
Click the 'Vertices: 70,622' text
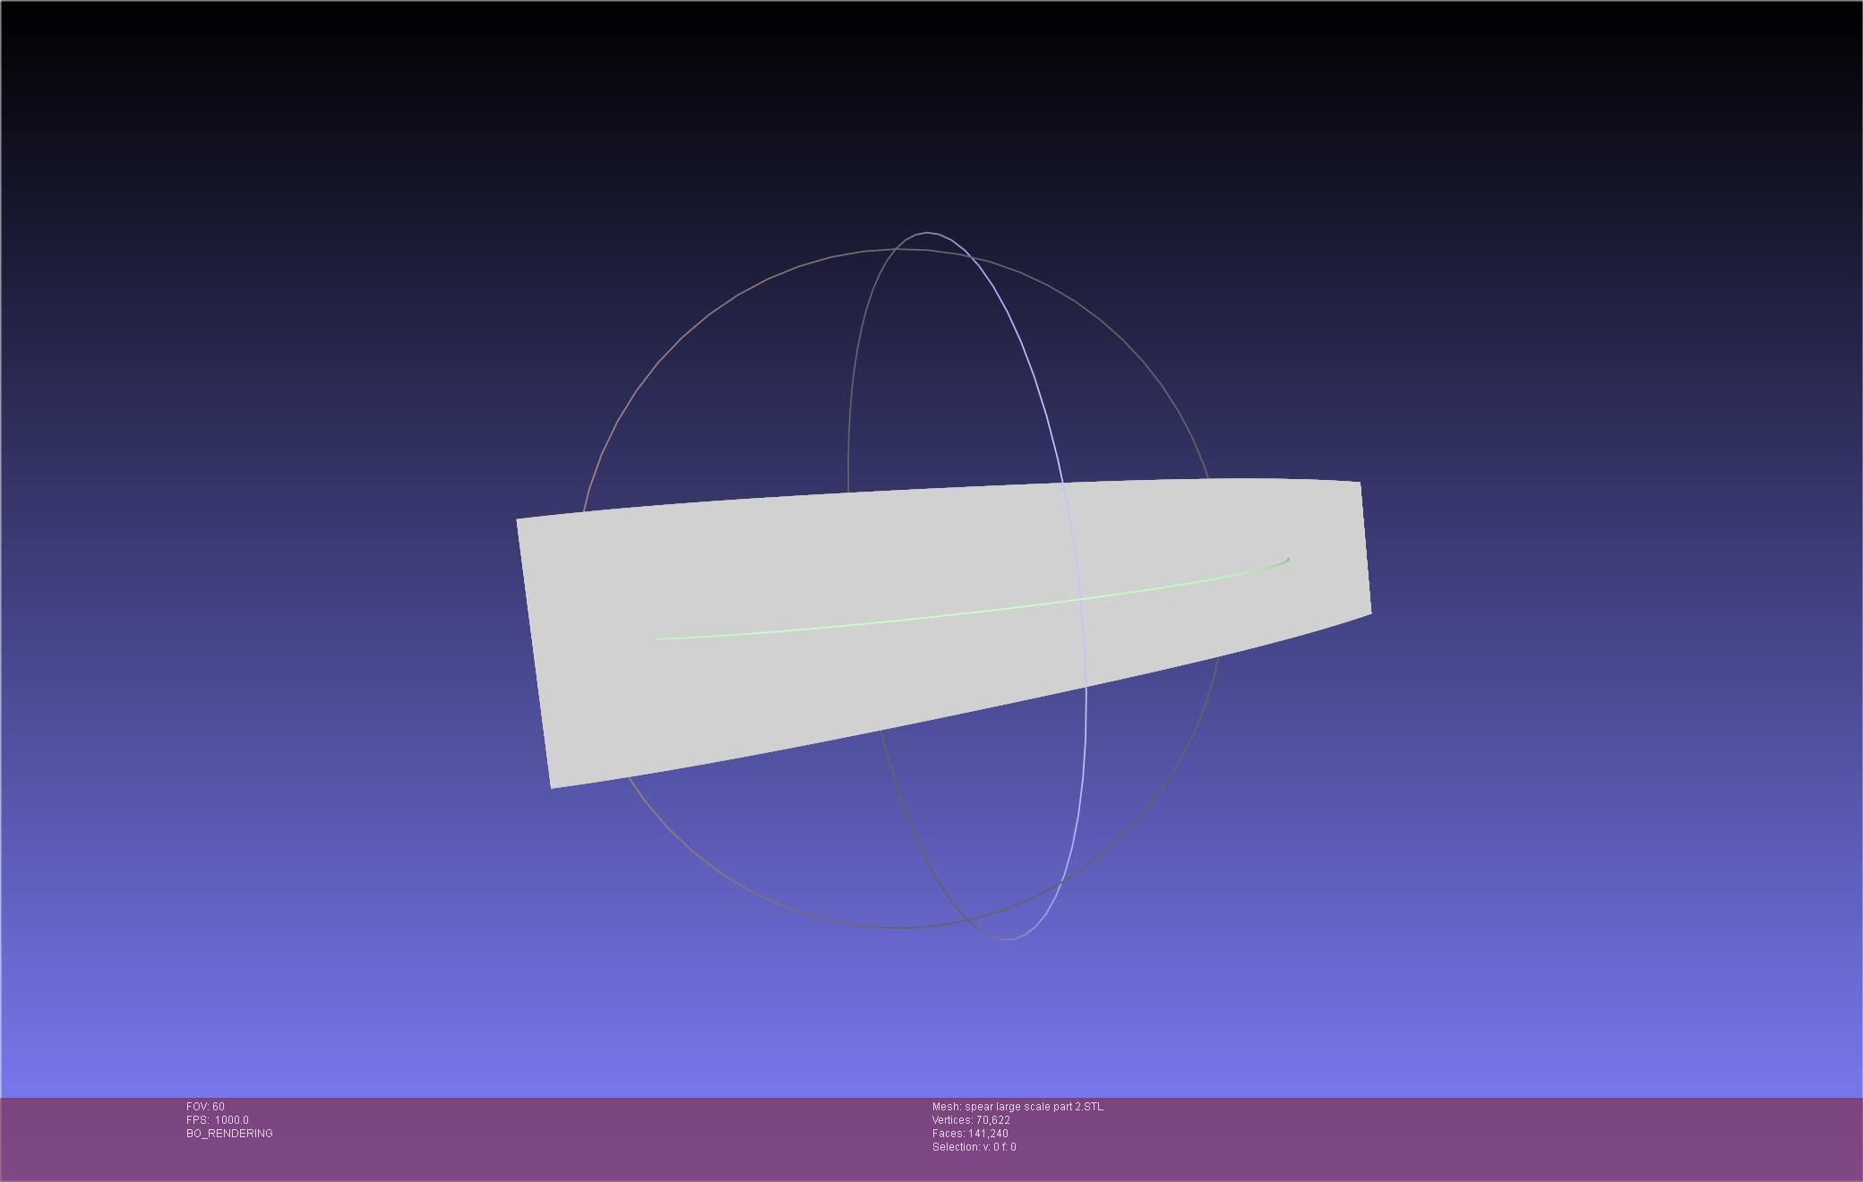coord(971,1120)
